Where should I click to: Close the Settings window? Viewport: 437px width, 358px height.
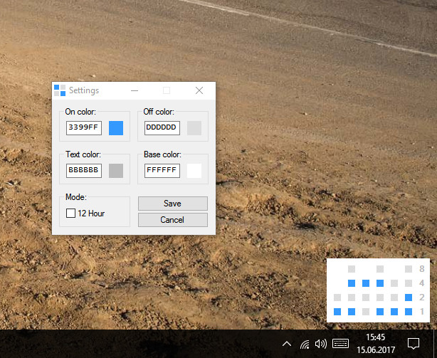(199, 90)
